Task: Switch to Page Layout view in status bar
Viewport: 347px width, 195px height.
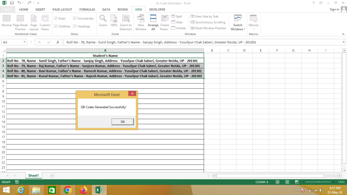Action: (x=287, y=182)
